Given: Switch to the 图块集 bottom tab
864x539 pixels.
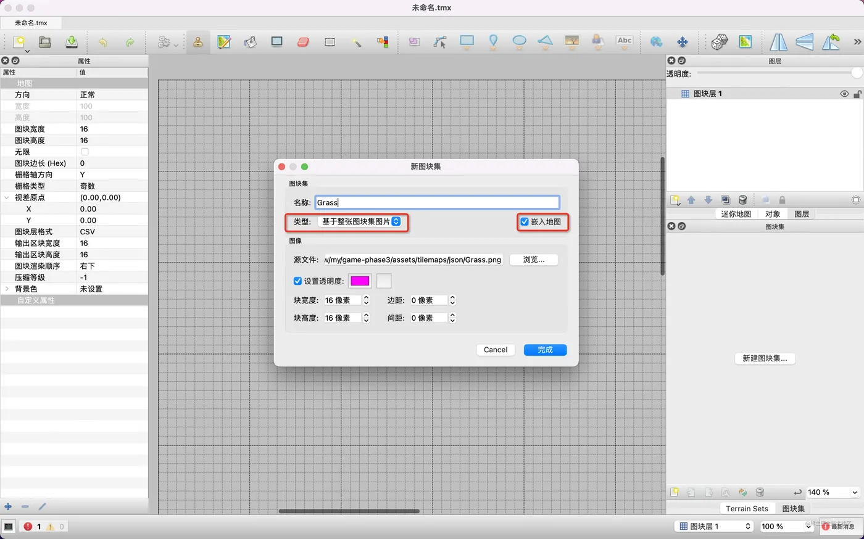Looking at the screenshot, I should coord(793,509).
